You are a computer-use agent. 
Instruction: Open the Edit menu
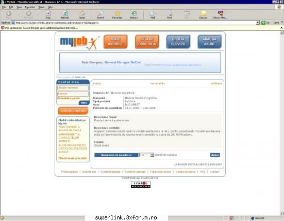coord(11,7)
